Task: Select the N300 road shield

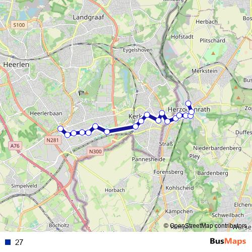Action: click(95, 152)
